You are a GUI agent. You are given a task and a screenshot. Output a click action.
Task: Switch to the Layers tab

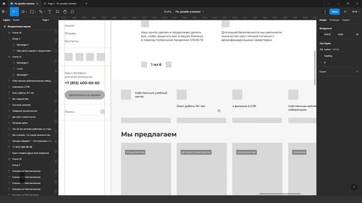[x=6, y=20]
